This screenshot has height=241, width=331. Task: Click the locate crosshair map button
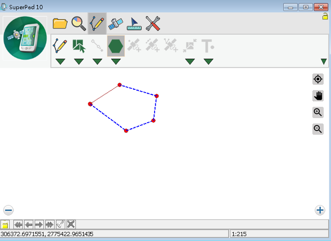[x=318, y=79]
